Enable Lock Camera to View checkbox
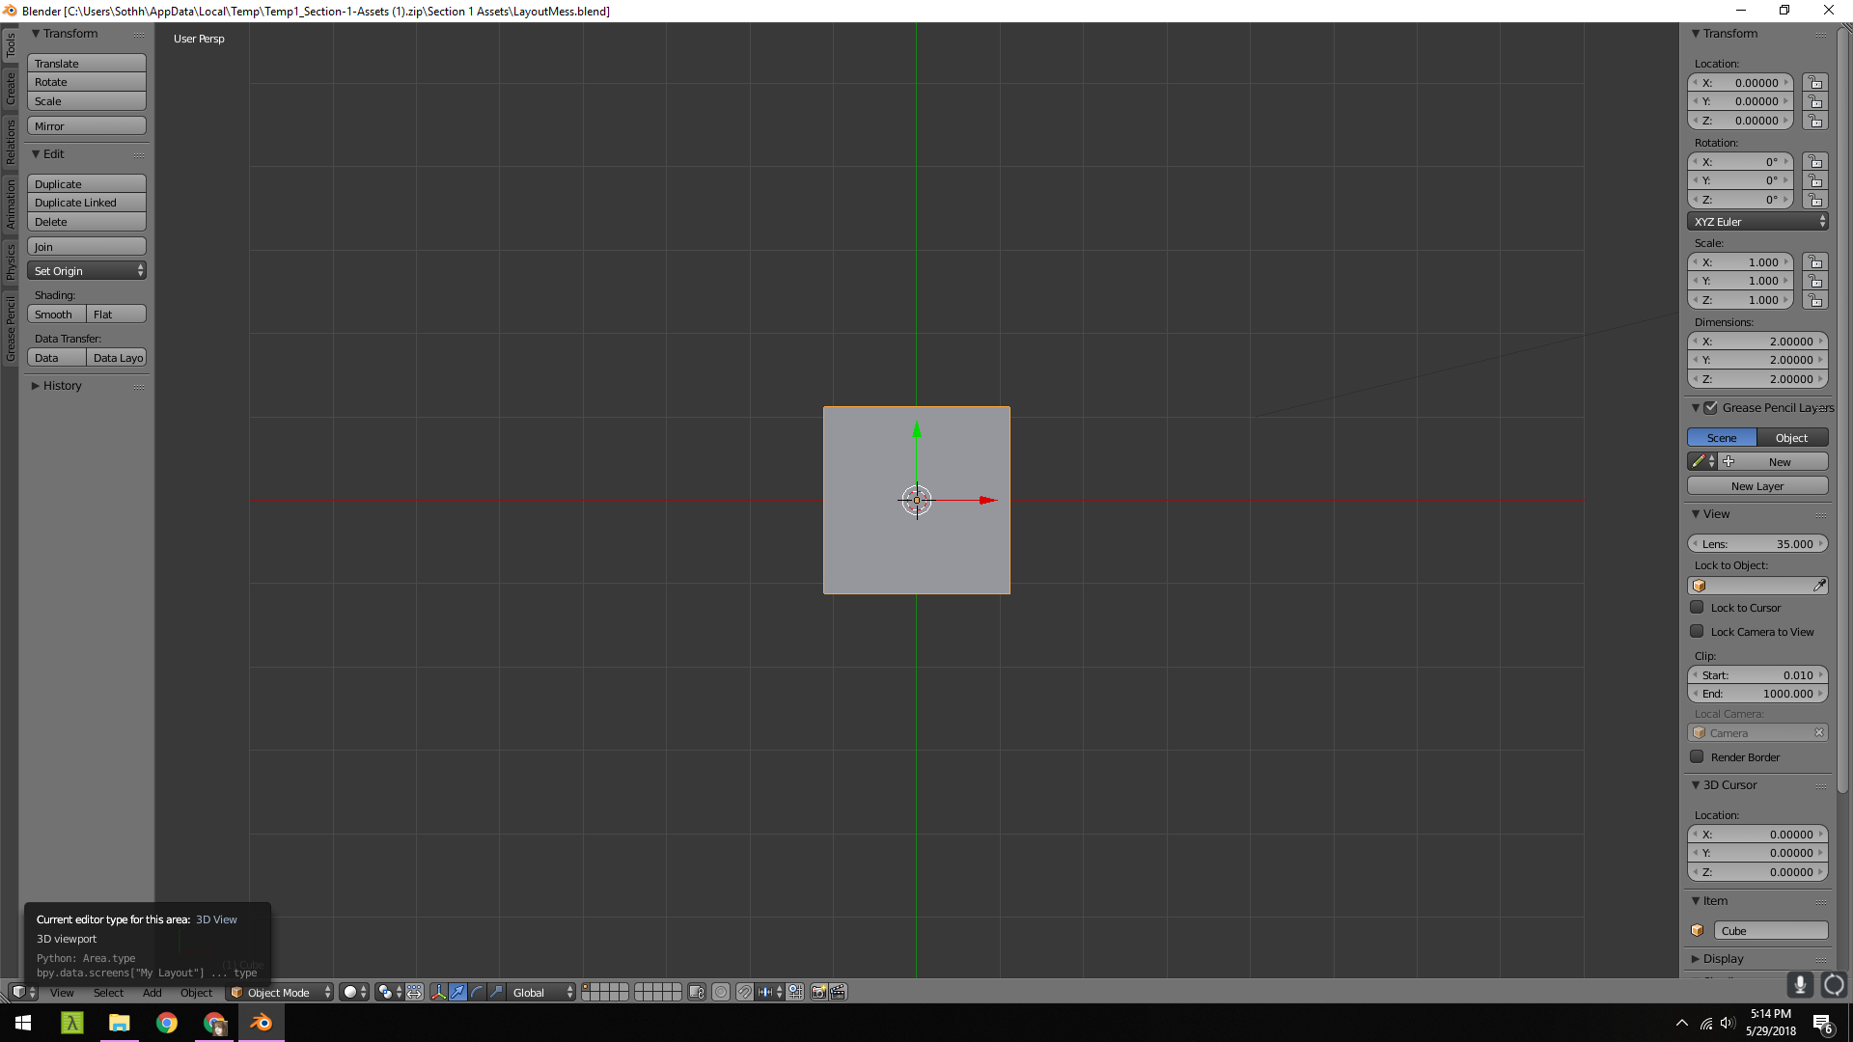The width and height of the screenshot is (1853, 1042). 1697,631
